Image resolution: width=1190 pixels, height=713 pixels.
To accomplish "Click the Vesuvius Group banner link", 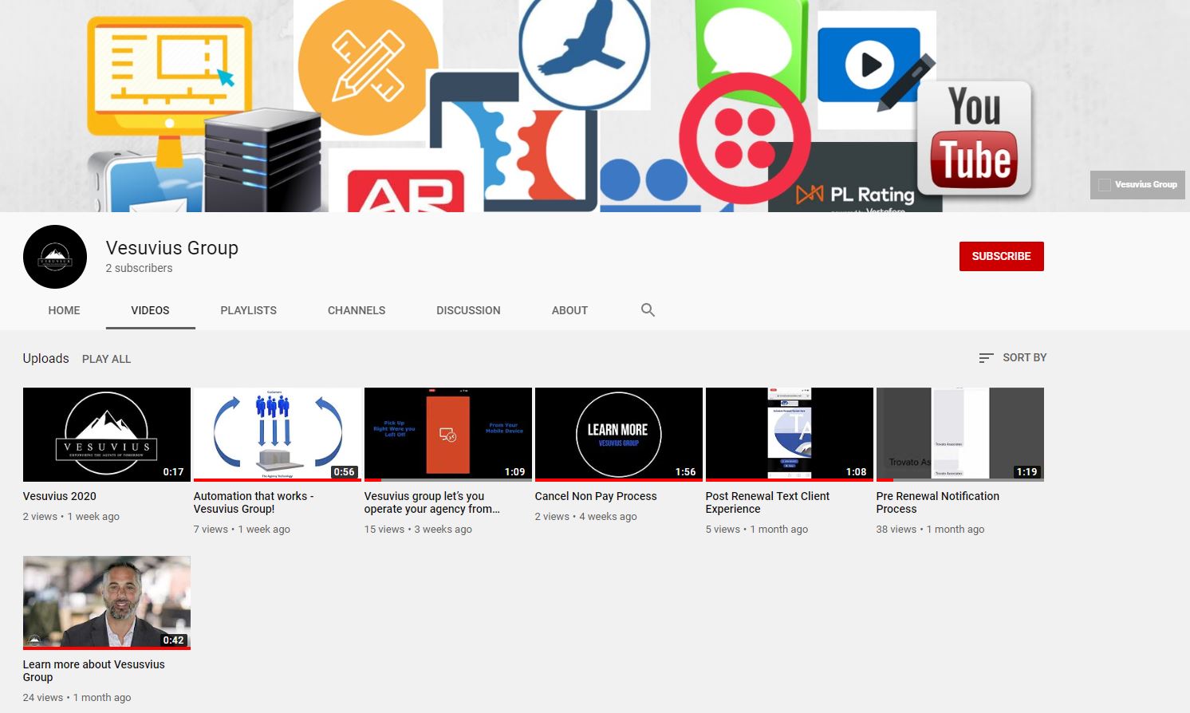I will coord(1137,185).
